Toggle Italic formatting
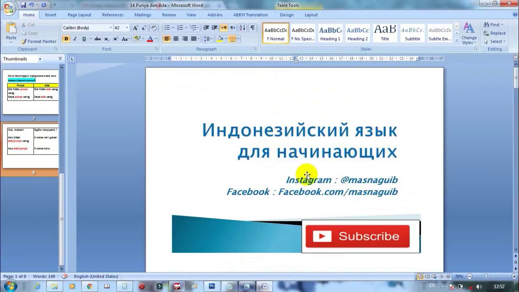 click(x=75, y=39)
